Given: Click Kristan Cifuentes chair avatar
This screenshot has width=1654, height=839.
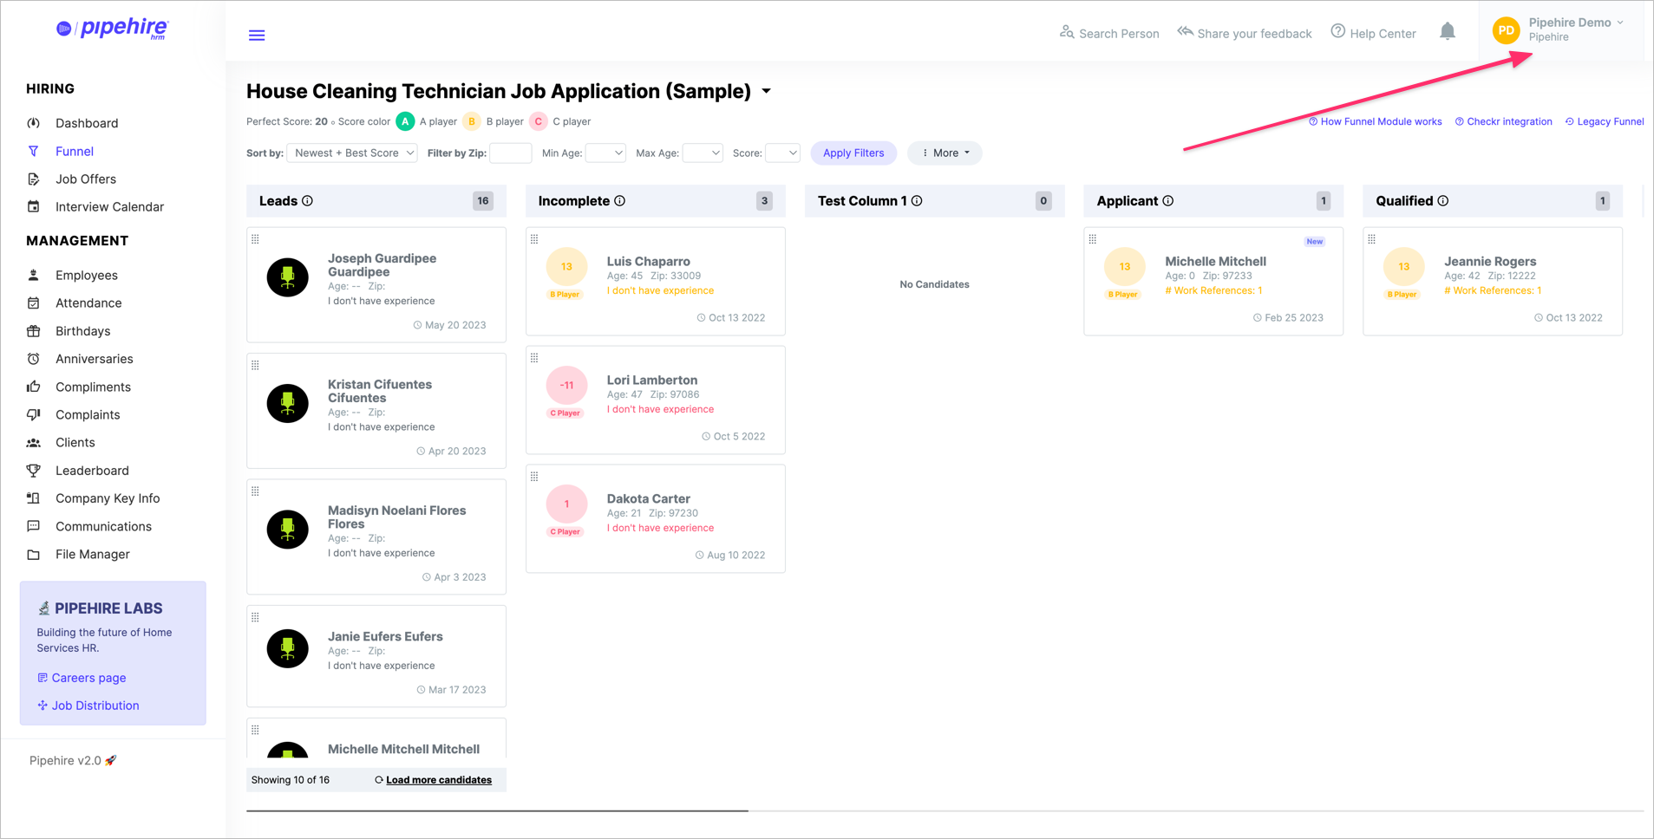Looking at the screenshot, I should click(288, 403).
